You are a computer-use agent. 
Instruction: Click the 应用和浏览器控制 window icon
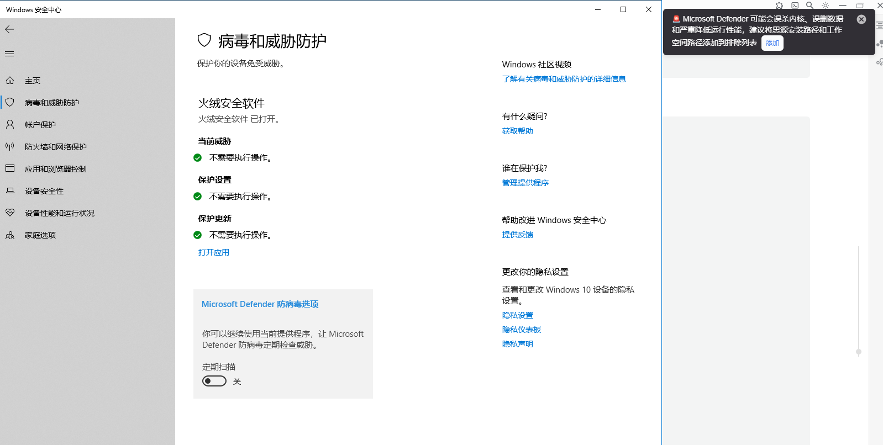pyautogui.click(x=10, y=168)
